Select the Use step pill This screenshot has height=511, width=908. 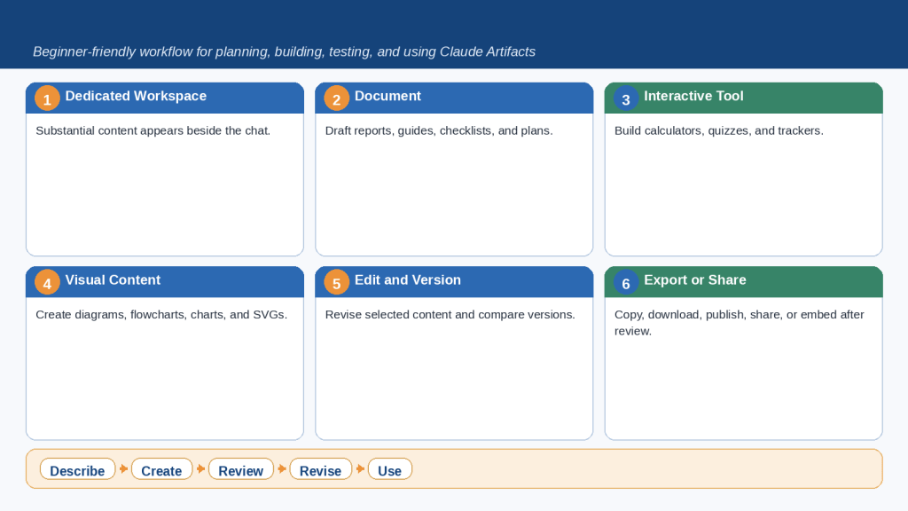[x=390, y=469]
